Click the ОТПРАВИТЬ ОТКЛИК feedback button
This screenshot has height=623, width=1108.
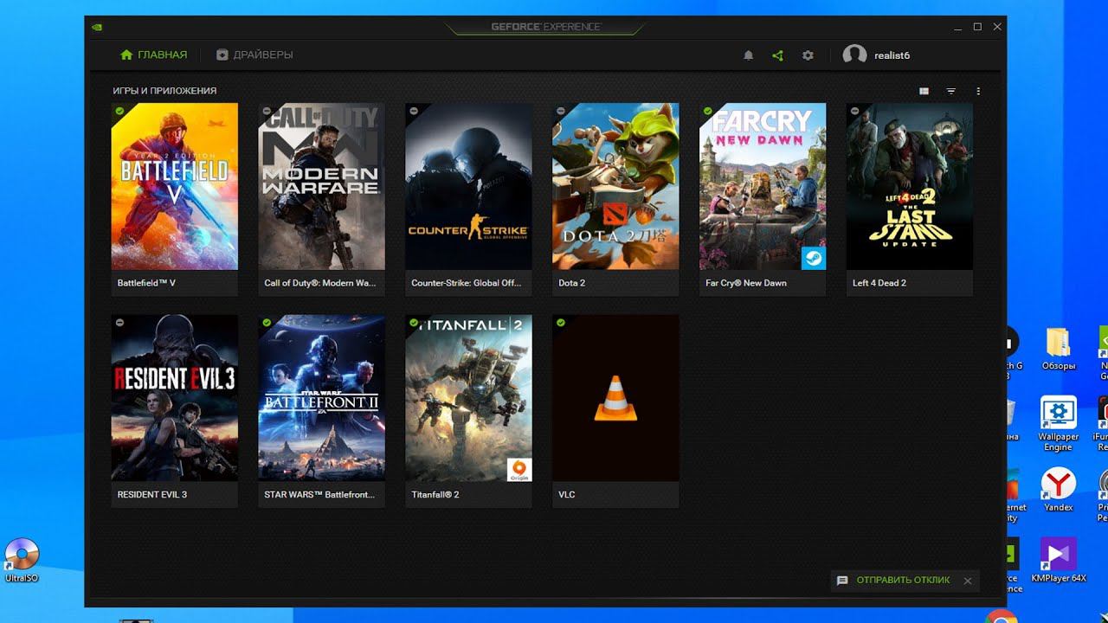click(x=903, y=581)
